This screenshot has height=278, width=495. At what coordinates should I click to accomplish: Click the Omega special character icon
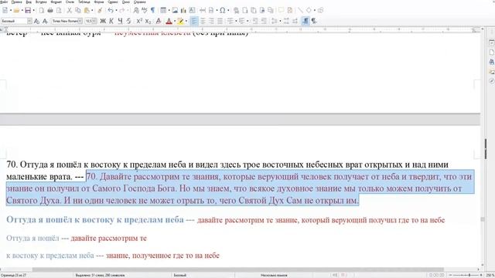(x=223, y=10)
